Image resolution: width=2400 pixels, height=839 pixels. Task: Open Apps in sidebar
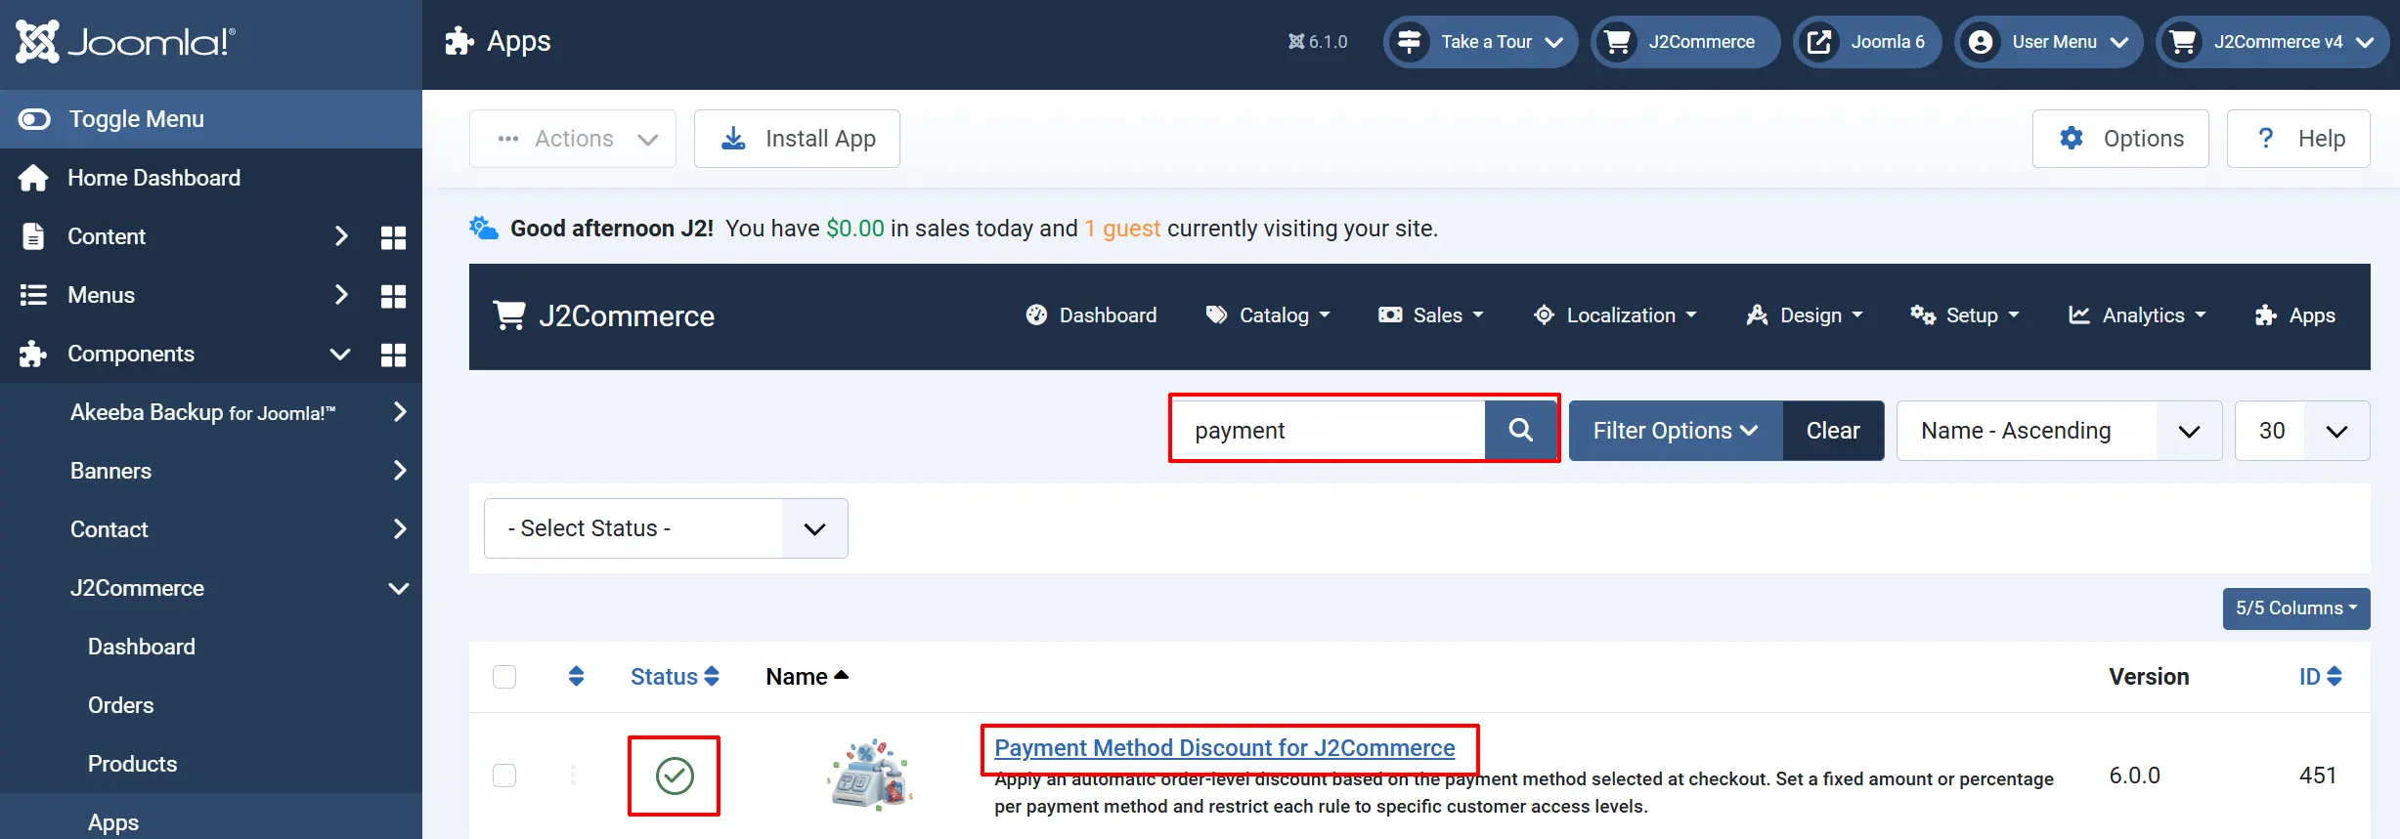coord(113,822)
